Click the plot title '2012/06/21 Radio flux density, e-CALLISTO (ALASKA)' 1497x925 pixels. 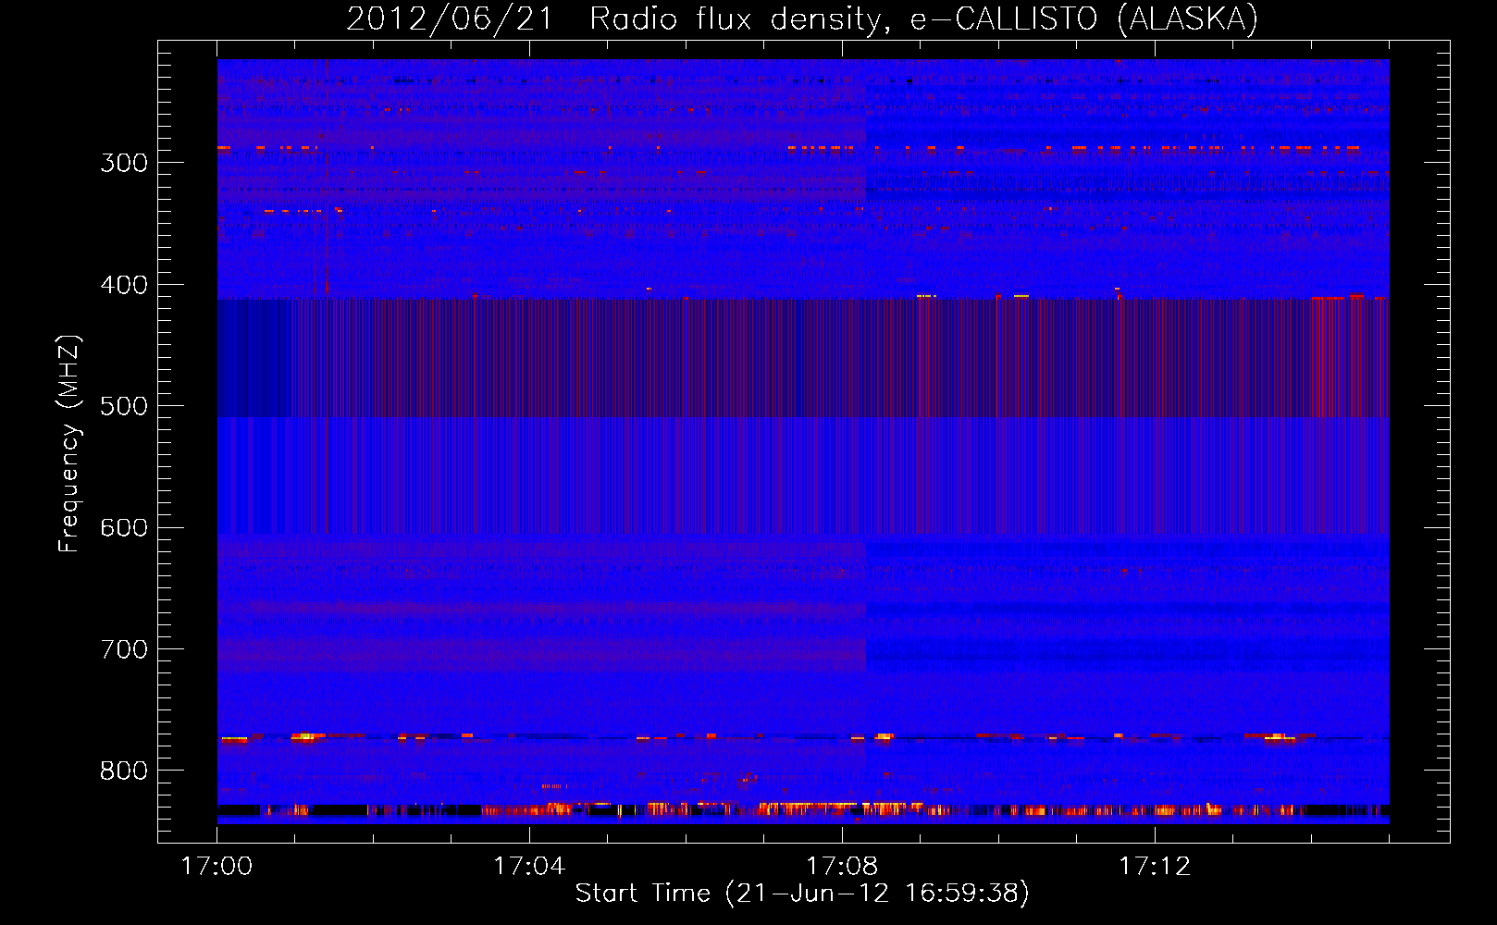pos(802,18)
